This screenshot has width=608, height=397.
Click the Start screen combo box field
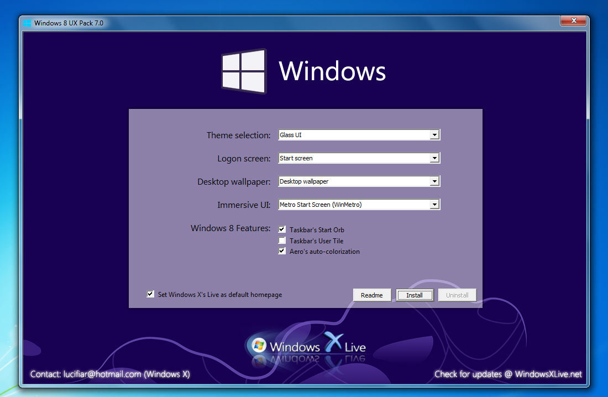[359, 158]
